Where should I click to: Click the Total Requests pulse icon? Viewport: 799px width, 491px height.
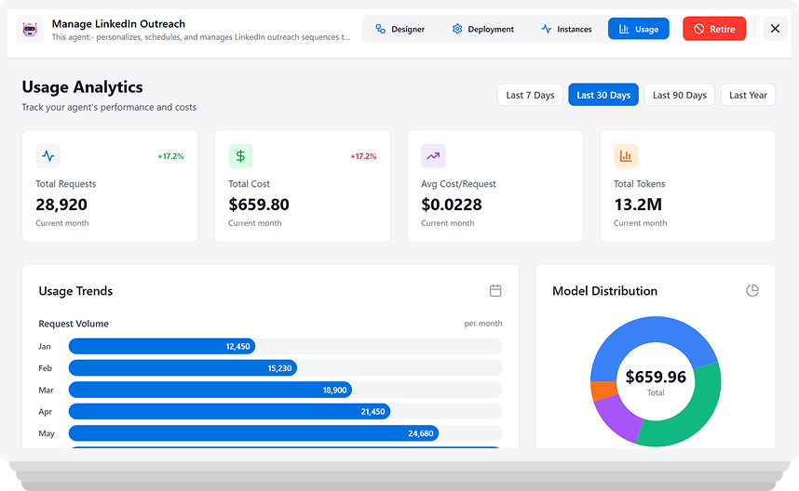pyautogui.click(x=48, y=156)
